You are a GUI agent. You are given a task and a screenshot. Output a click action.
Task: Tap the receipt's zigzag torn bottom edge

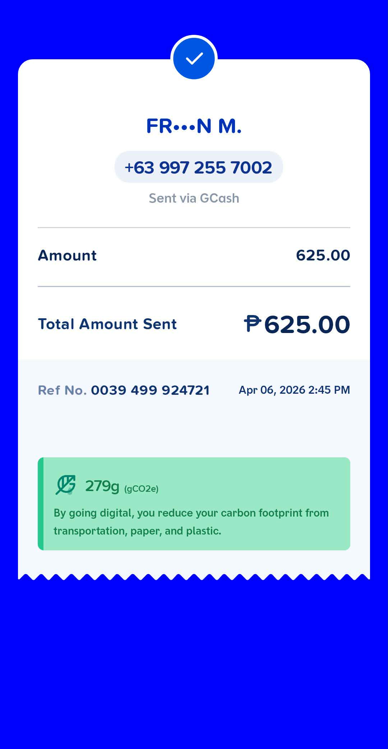tap(194, 577)
